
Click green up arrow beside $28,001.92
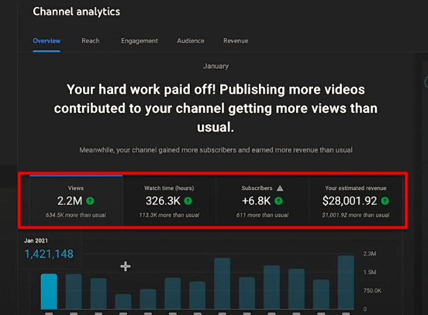385,201
